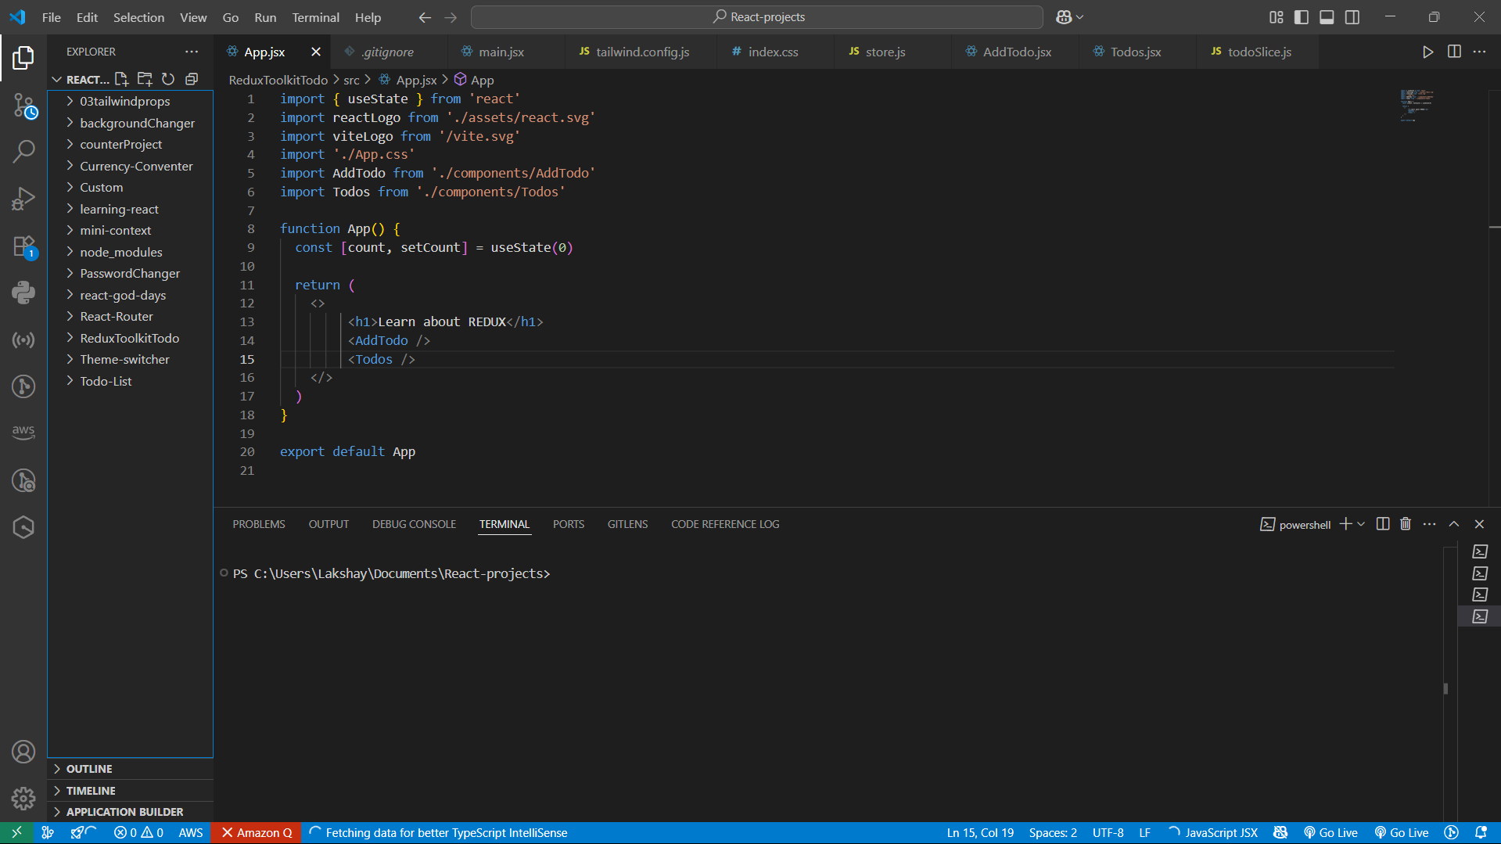Open the Python extension panel
This screenshot has height=844, width=1501.
tap(23, 293)
